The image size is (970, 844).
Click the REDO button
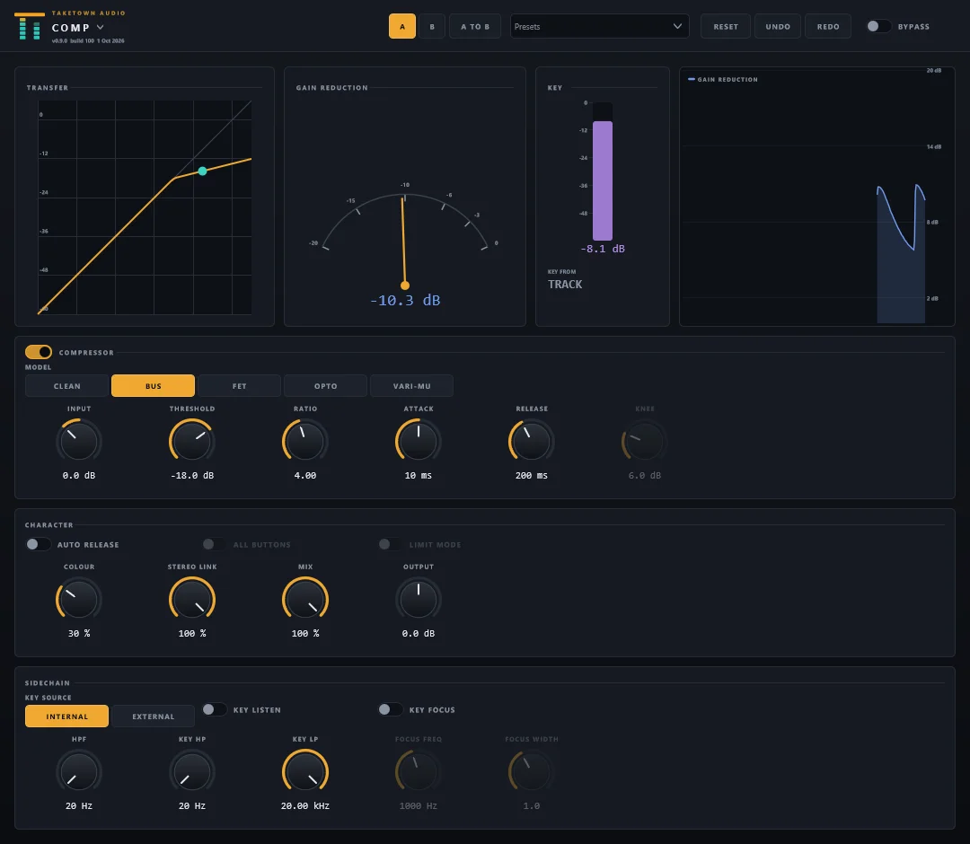point(828,27)
